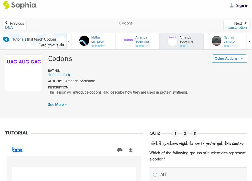Click the right chevron on the tutorial carousel
252x181 pixels.
click(249, 41)
